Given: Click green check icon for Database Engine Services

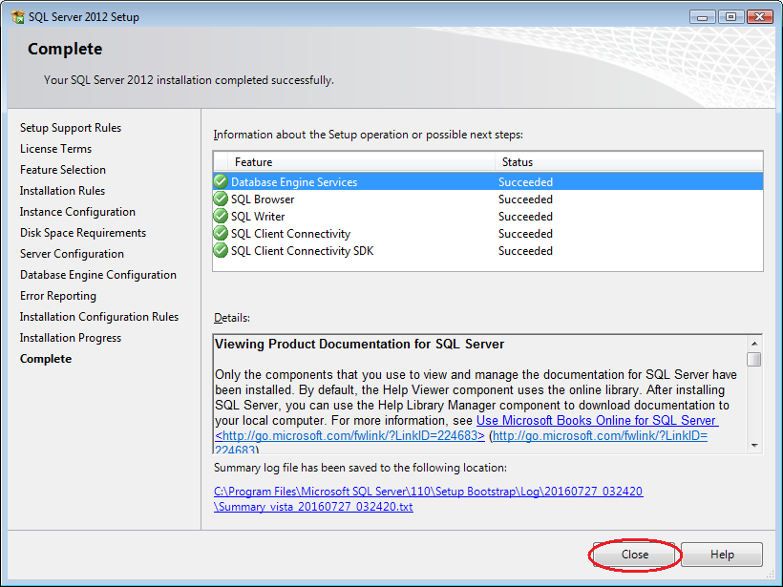Looking at the screenshot, I should pyautogui.click(x=221, y=181).
